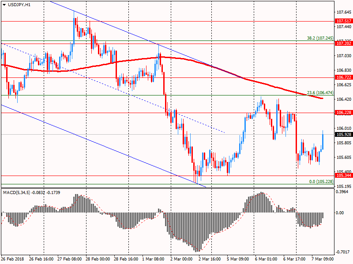Viewport: 353px width, 264px height.
Task: Click the 106.625 price scale value
Action: [x=344, y=84]
